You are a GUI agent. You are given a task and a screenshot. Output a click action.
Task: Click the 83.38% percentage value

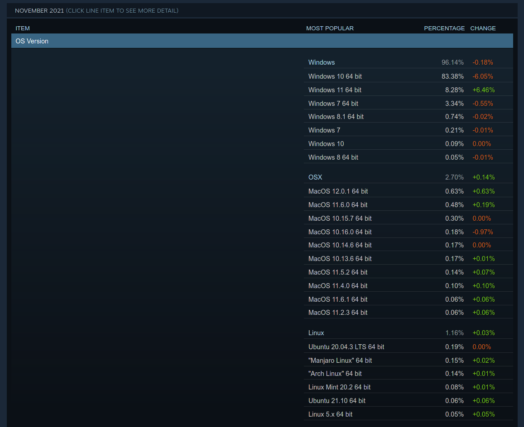[452, 76]
